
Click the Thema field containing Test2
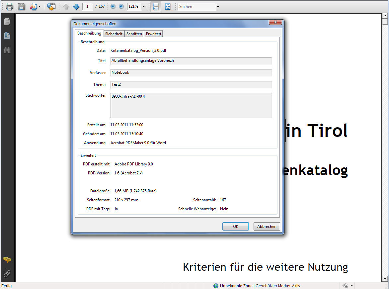click(191, 84)
